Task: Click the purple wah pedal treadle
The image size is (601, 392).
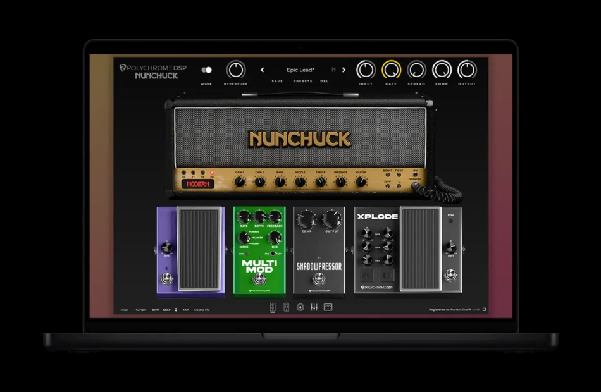Action: pyautogui.click(x=199, y=248)
